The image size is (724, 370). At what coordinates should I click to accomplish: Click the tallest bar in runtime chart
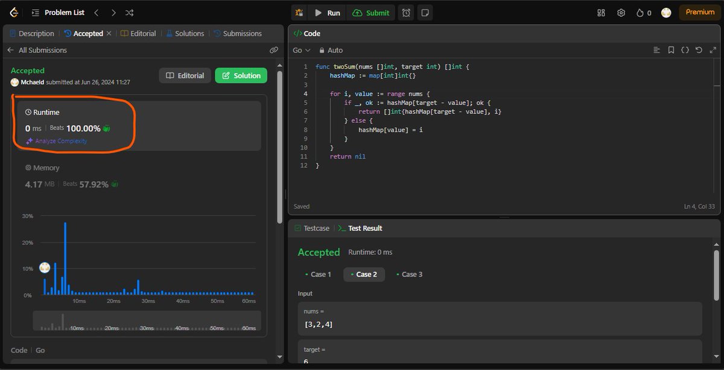pos(65,259)
